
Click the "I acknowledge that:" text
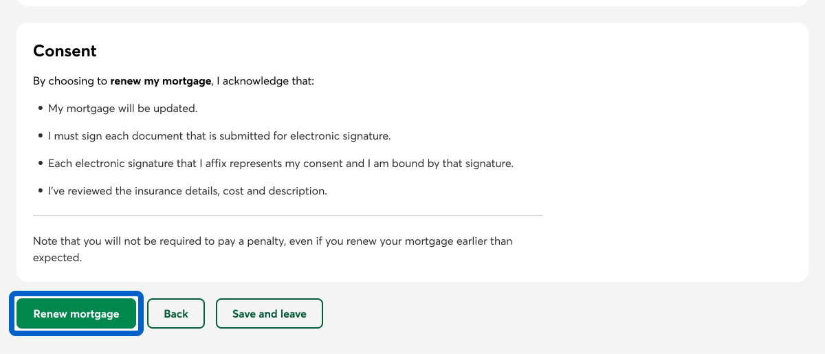coord(265,81)
